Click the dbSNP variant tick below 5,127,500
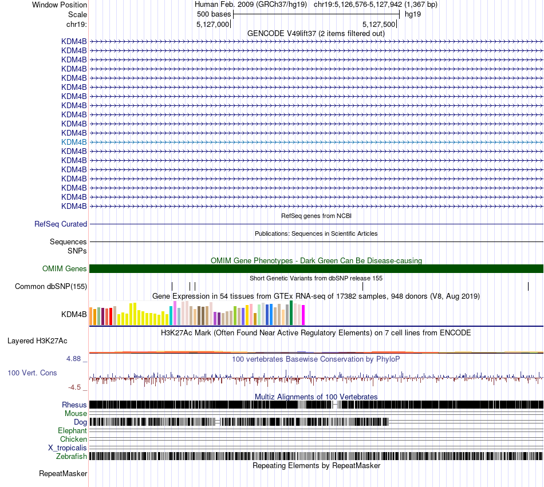Screen dimensions: 544x487 point(363,286)
